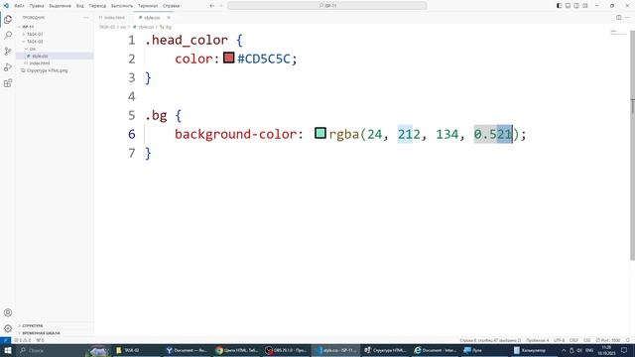
Task: Click the editor vertical scrollbar
Action: click(x=633, y=146)
